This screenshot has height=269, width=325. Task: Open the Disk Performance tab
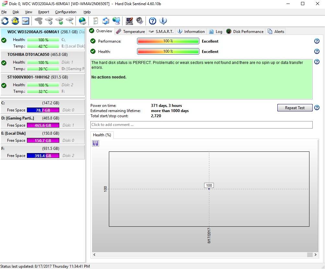click(245, 31)
